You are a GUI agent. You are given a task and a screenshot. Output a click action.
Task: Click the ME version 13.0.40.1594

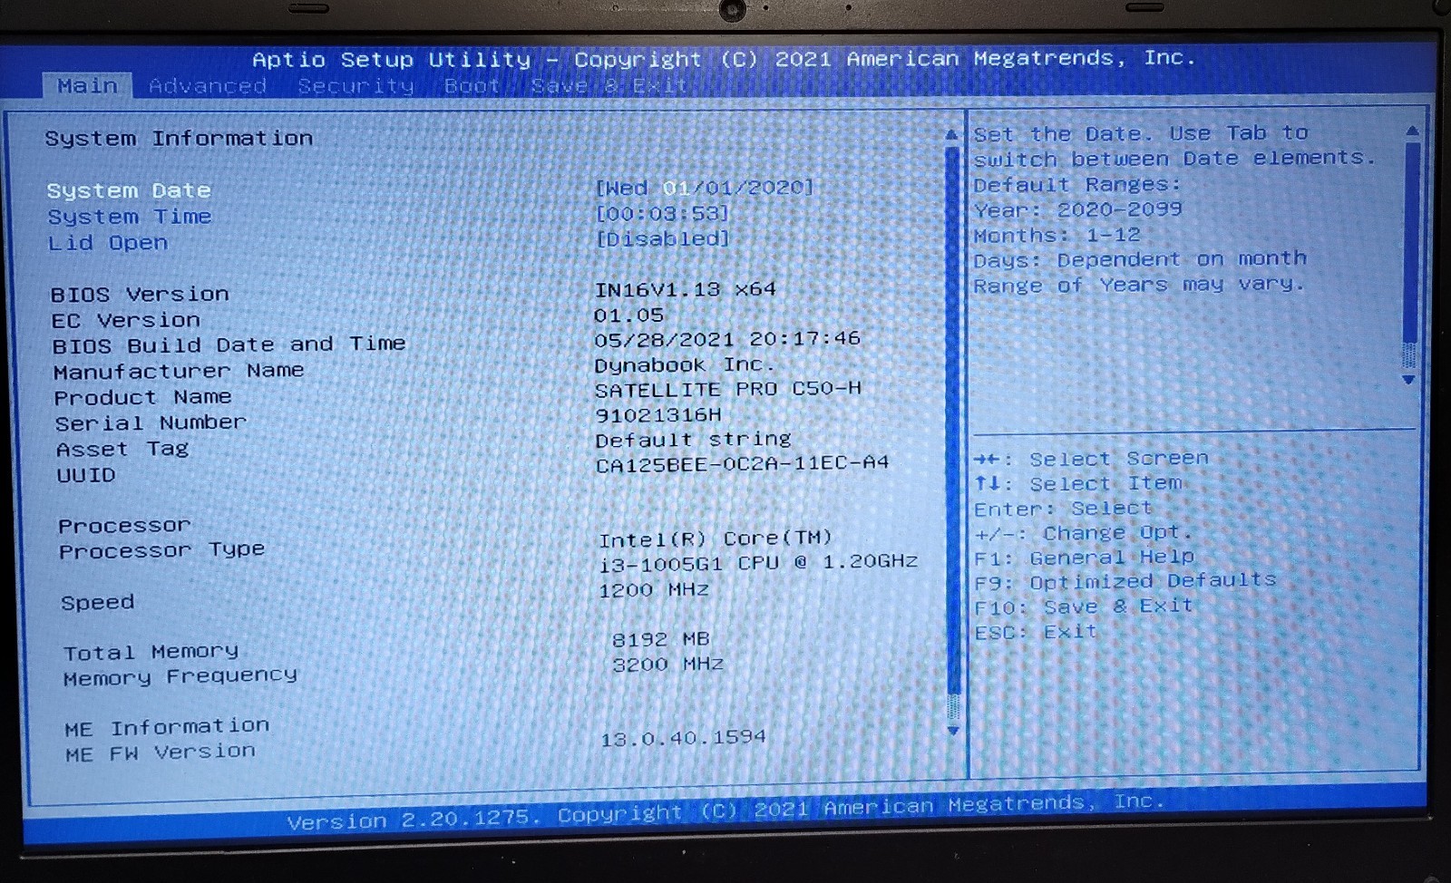coord(683,738)
